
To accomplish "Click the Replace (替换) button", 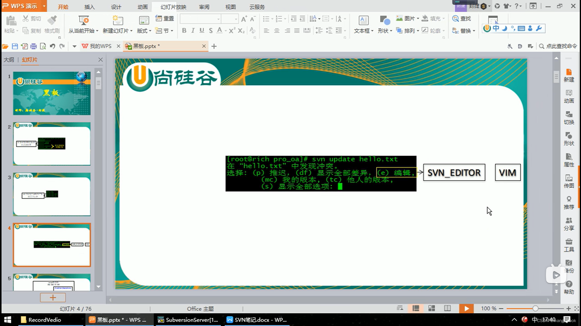I will click(x=464, y=31).
